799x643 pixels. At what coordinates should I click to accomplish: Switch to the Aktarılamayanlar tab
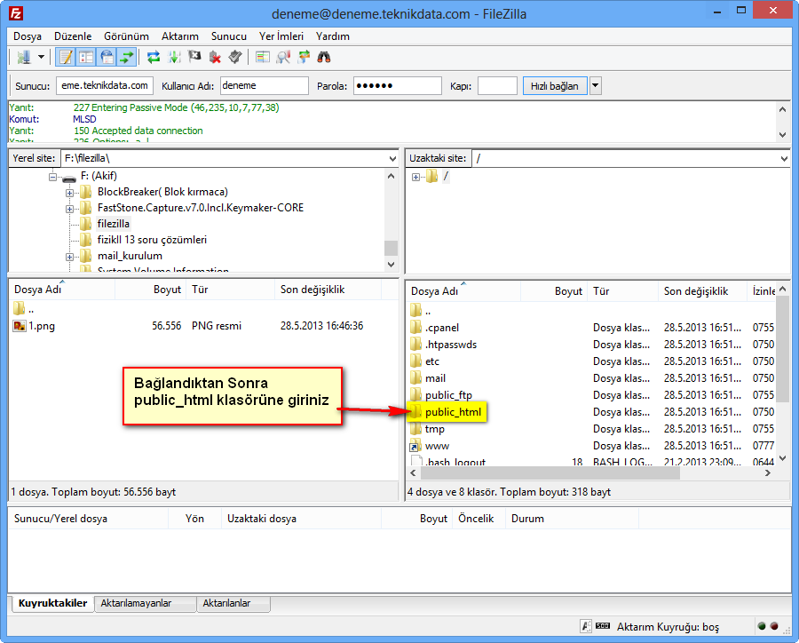click(x=144, y=604)
